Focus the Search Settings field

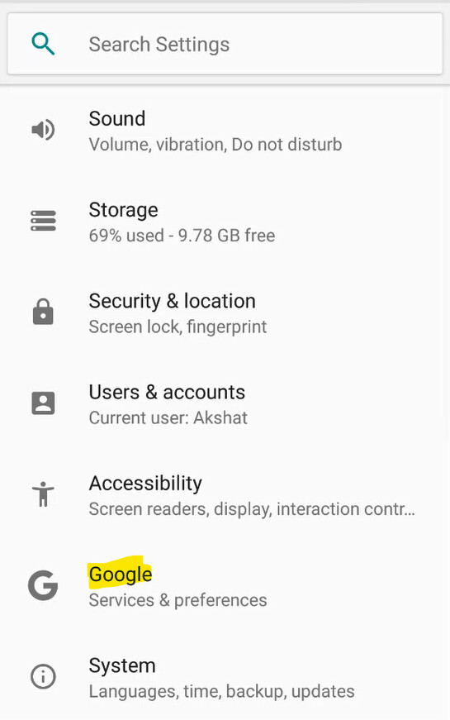(x=225, y=44)
